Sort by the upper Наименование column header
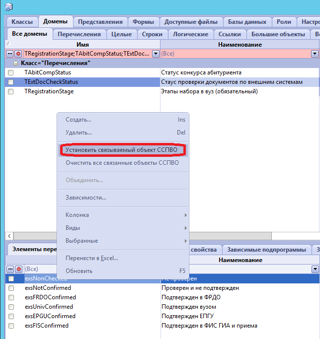Image resolution: width=320 pixels, height=339 pixels. (240, 45)
